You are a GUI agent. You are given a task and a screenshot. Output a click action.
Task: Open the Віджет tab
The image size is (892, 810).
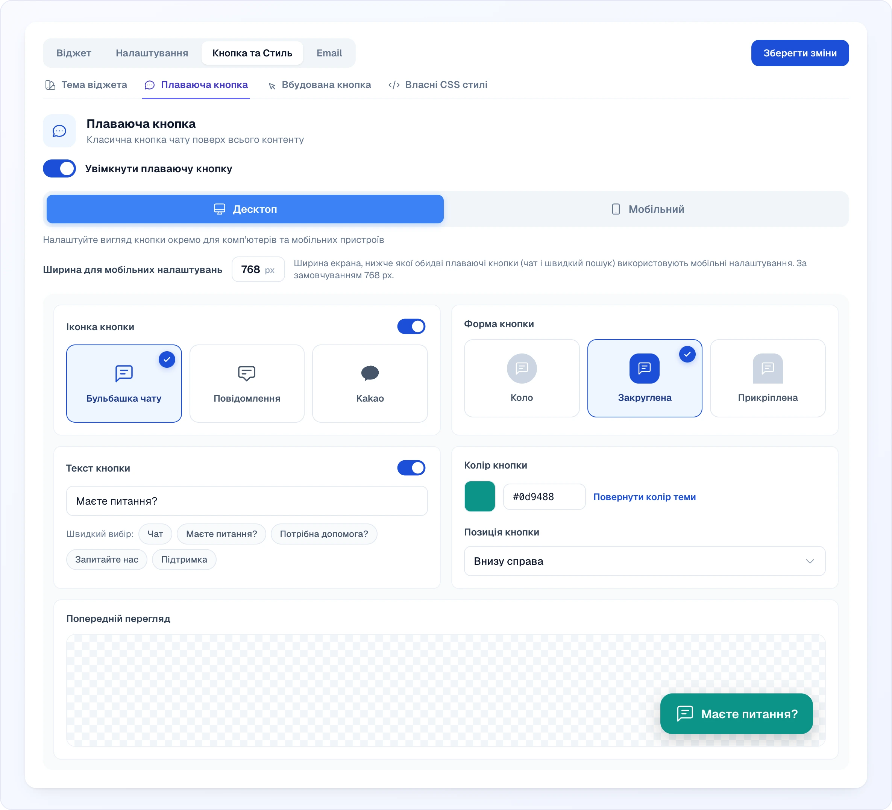pyautogui.click(x=74, y=53)
